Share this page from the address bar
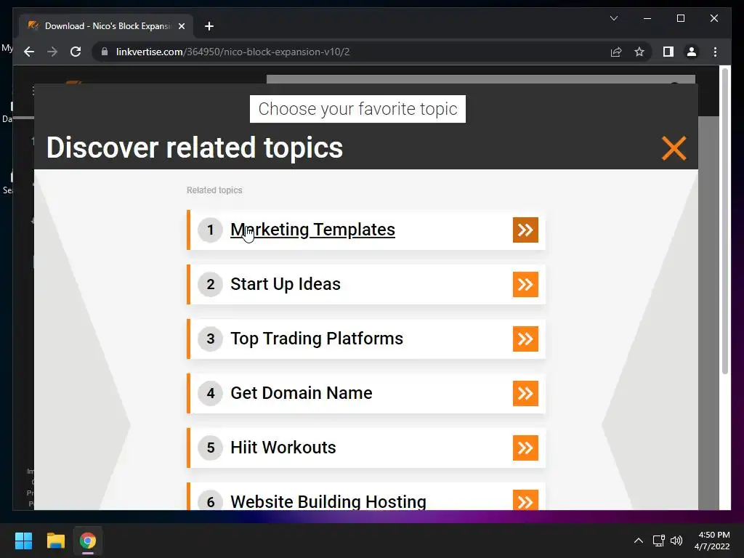Image resolution: width=744 pixels, height=558 pixels. click(616, 52)
